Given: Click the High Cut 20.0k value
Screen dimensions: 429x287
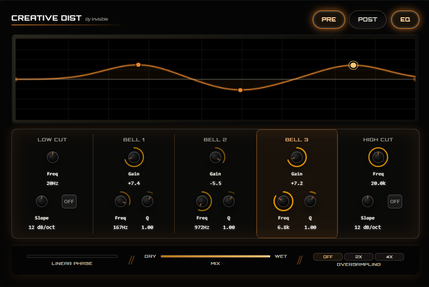Looking at the screenshot, I should (378, 183).
